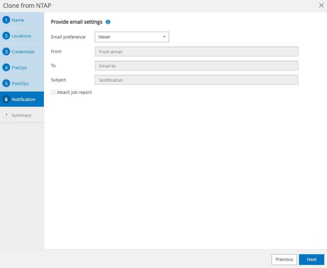Image resolution: width=327 pixels, height=268 pixels.
Task: Click the step 2 number circle
Action: point(6,36)
